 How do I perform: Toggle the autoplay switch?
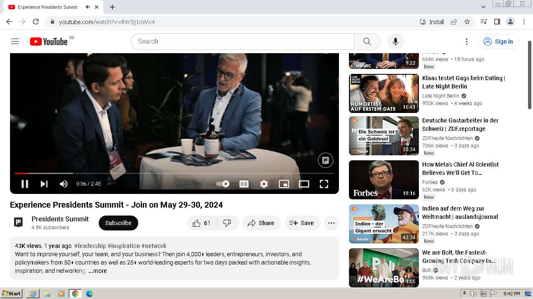point(223,184)
